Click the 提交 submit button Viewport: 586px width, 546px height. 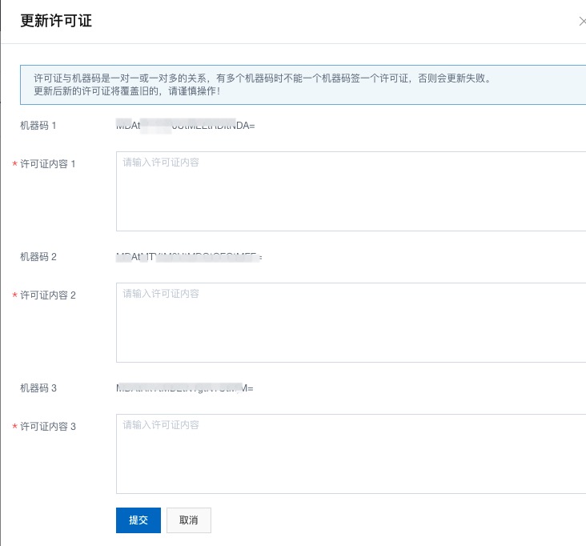point(138,520)
